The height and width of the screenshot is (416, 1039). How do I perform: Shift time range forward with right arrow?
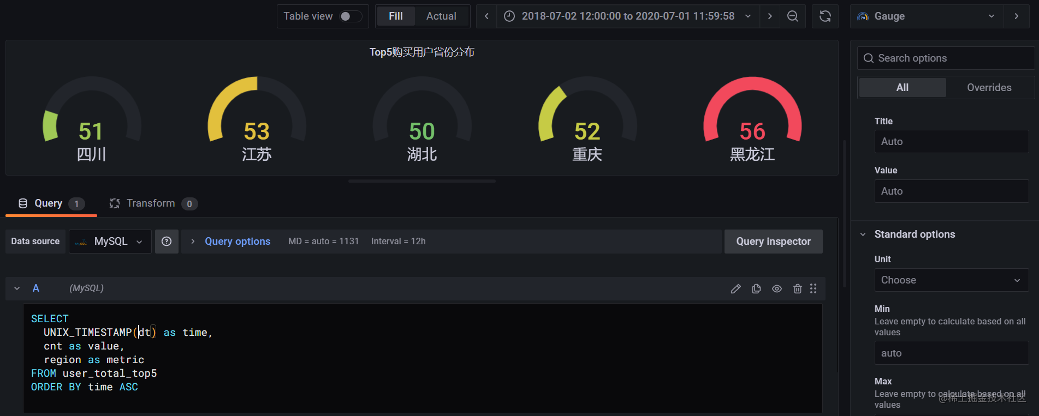(770, 16)
